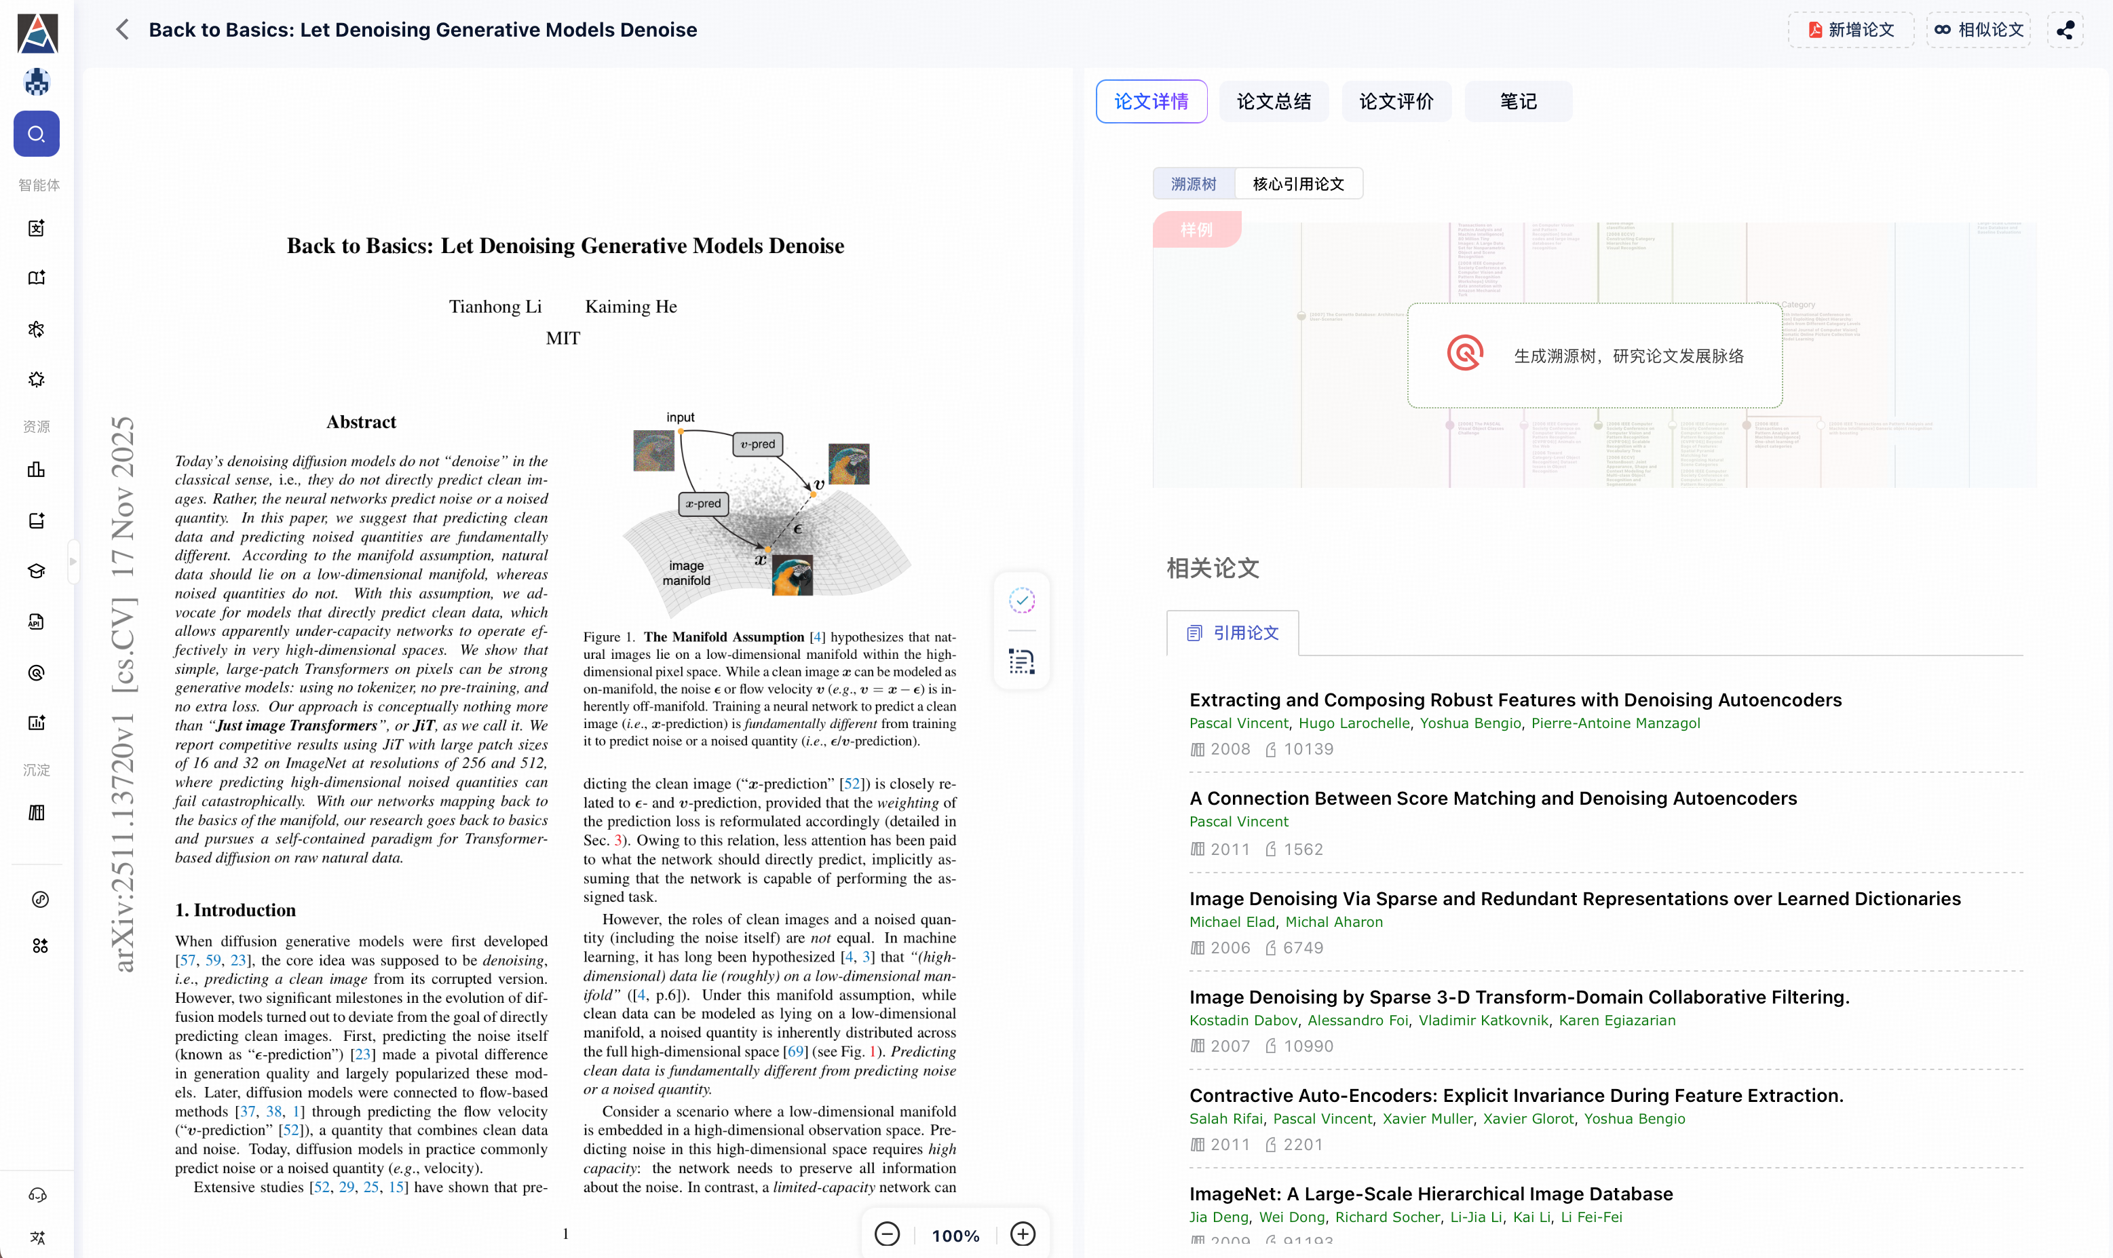Viewport: 2113px width, 1258px height.
Task: Switch to 核心引用论文 toggle option
Action: coord(1297,184)
